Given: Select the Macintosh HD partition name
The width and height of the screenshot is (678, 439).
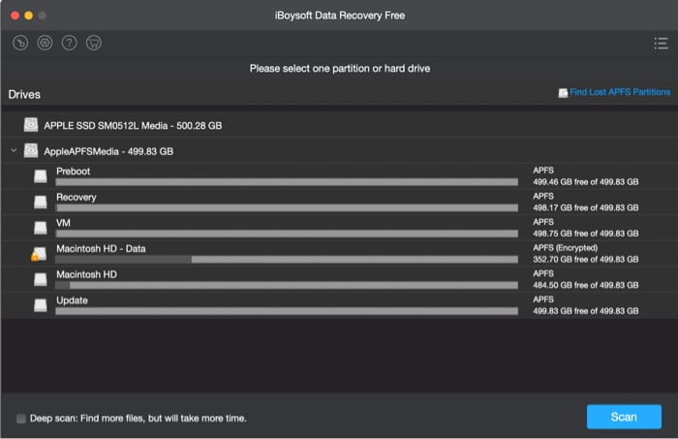Looking at the screenshot, I should click(86, 274).
